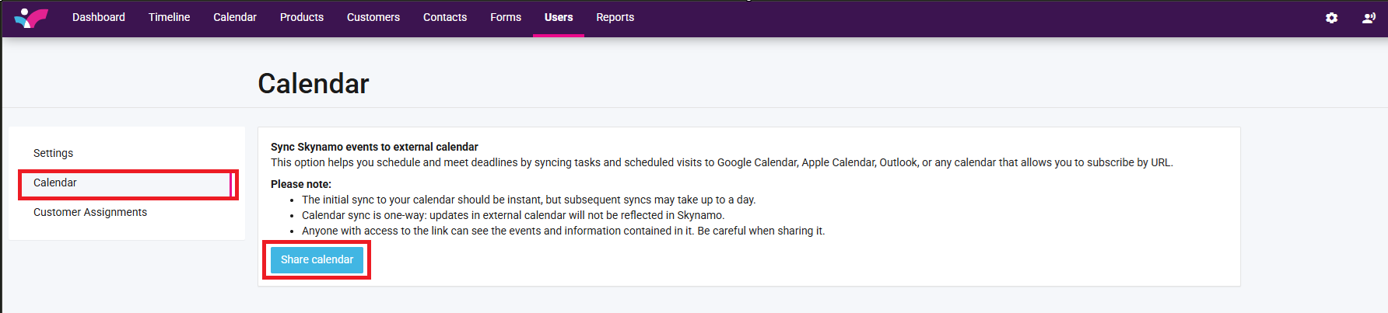Click the 'Please note:' label
The image size is (1388, 313).
[300, 184]
